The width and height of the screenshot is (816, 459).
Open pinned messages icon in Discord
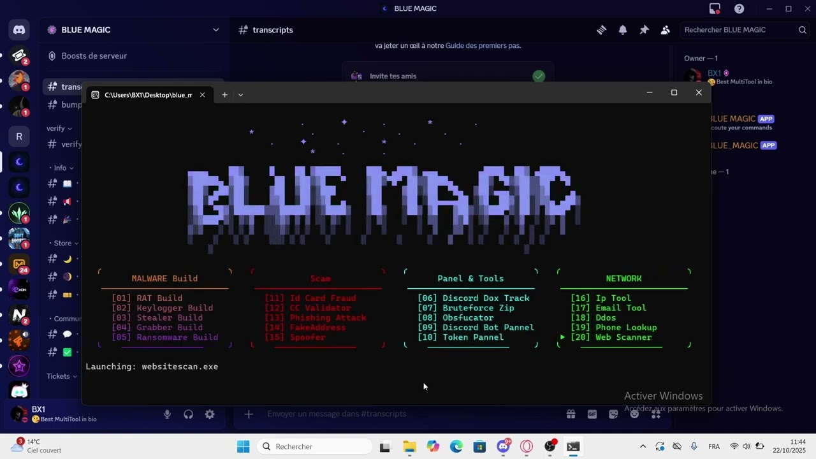pos(644,30)
